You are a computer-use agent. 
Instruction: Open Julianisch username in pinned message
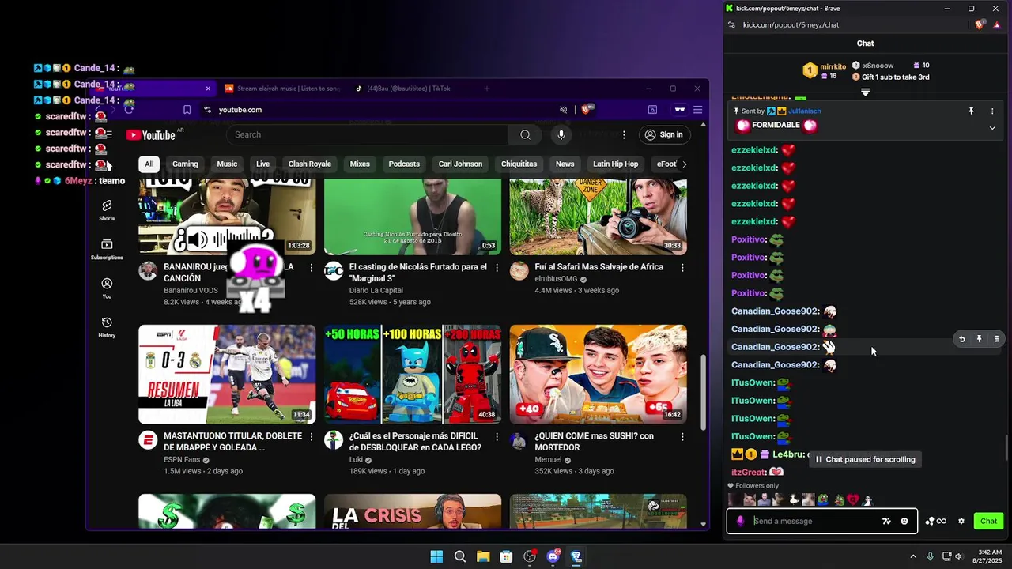click(804, 111)
